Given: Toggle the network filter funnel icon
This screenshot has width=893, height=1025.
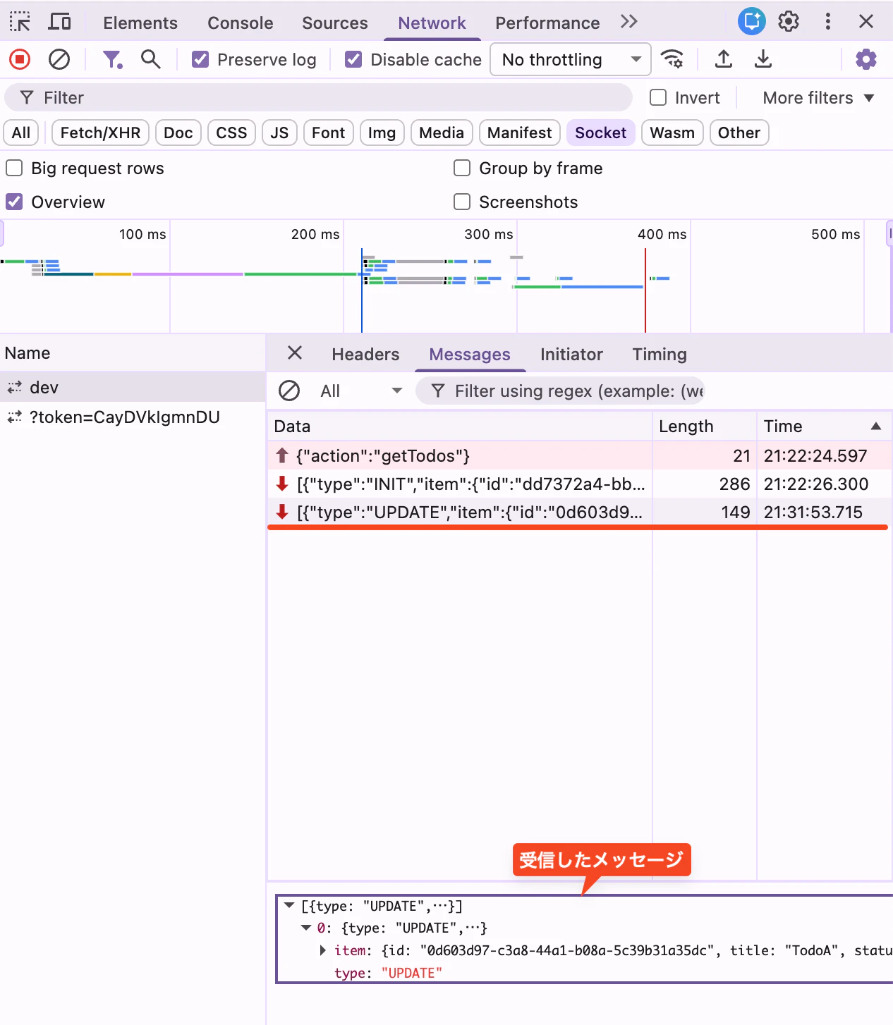Looking at the screenshot, I should point(112,59).
